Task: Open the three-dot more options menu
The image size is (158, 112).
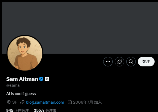Action: pos(108,62)
